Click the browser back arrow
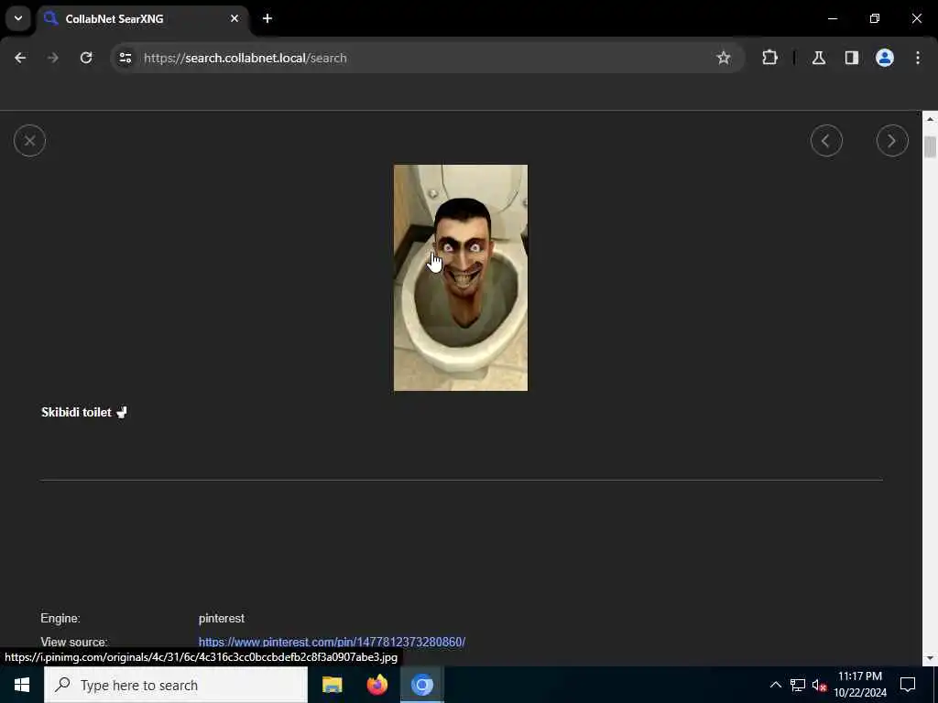Image resolution: width=938 pixels, height=703 pixels. (x=20, y=58)
